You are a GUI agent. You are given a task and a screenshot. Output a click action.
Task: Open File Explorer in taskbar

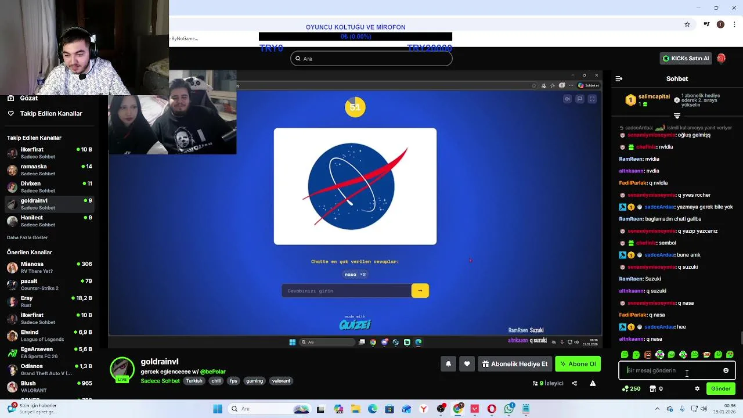click(355, 409)
